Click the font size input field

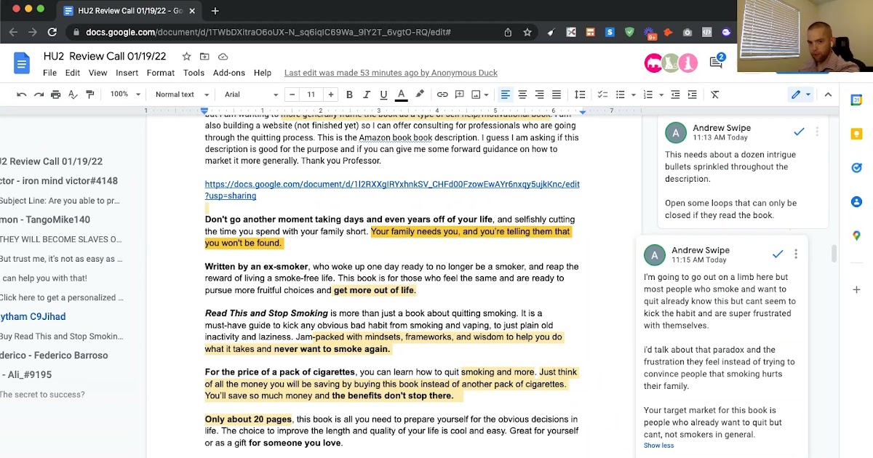click(x=311, y=95)
